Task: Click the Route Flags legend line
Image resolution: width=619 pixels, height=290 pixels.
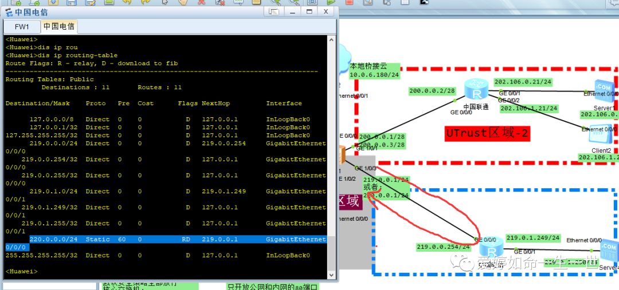Action: pos(92,63)
